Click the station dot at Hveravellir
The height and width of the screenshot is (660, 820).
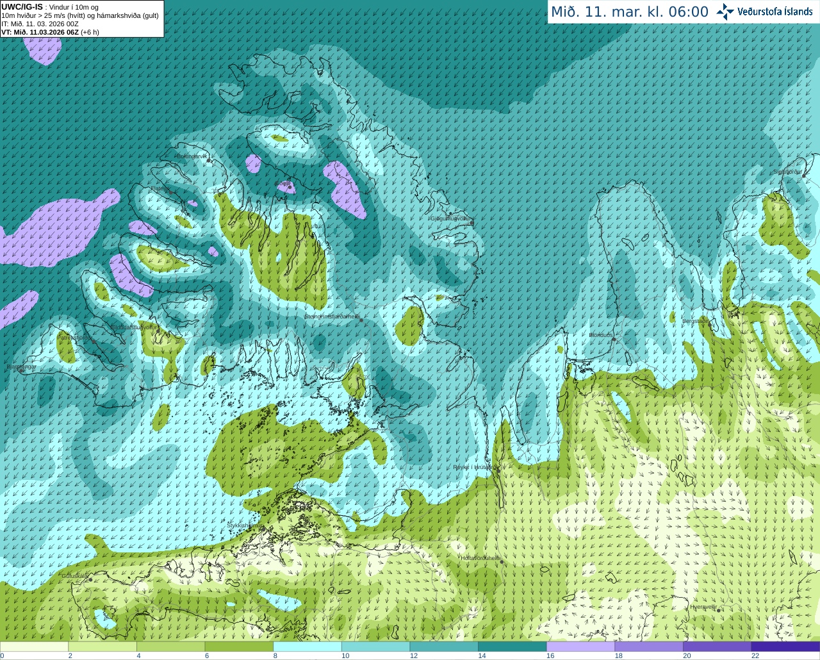pyautogui.click(x=719, y=610)
